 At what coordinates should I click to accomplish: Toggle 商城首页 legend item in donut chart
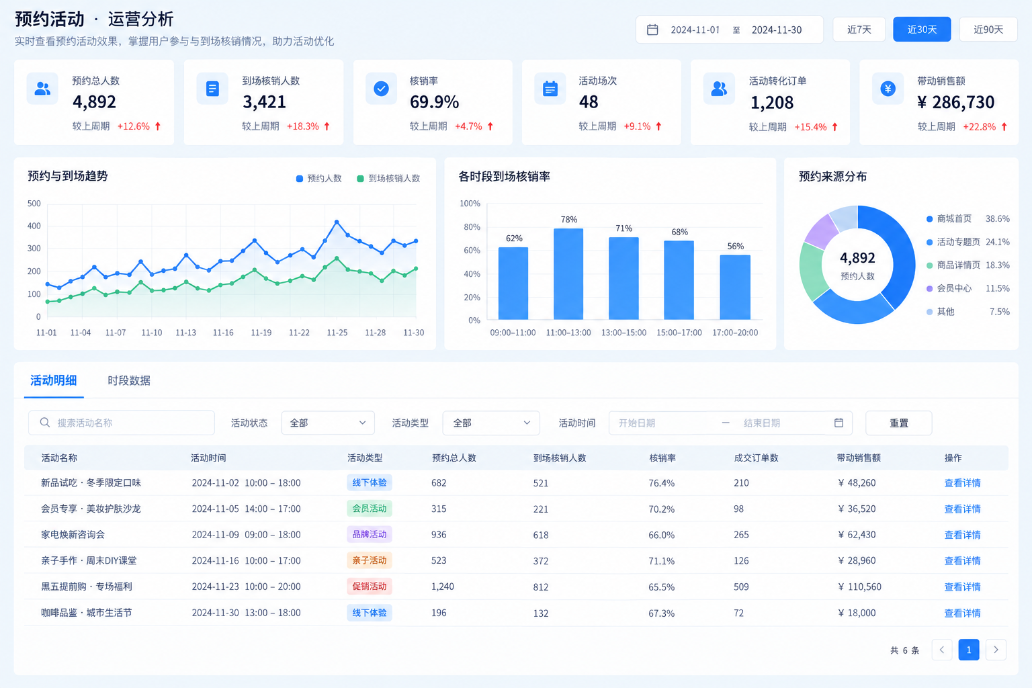tap(949, 218)
